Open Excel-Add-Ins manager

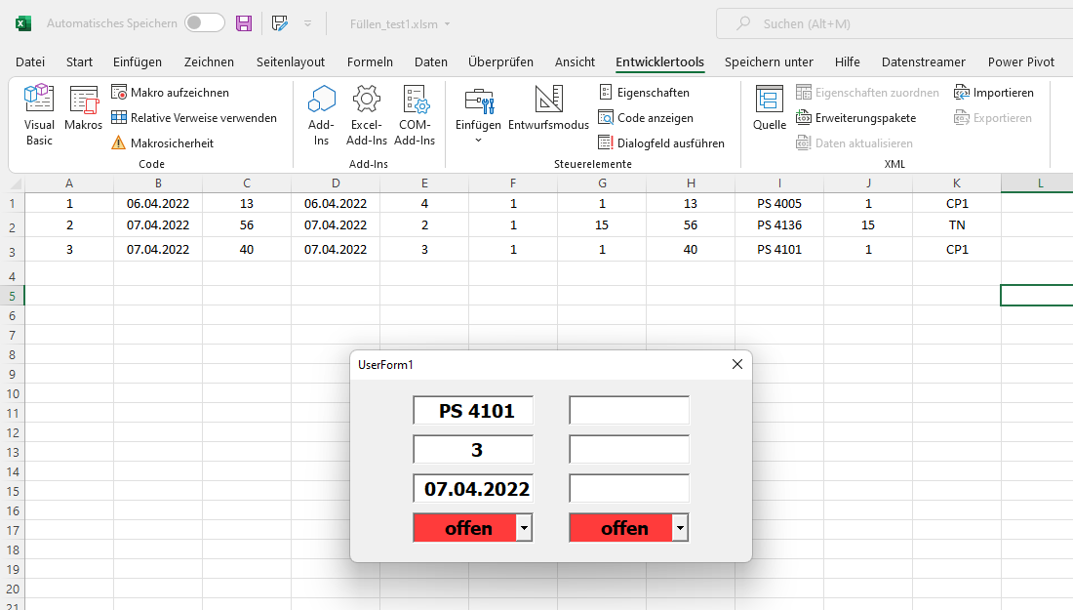tap(367, 115)
